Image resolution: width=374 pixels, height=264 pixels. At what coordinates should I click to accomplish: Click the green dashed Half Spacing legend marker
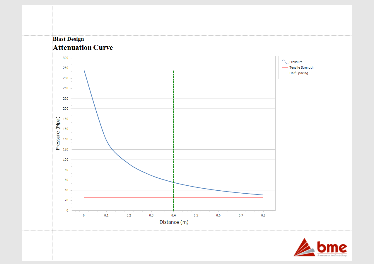(285, 73)
